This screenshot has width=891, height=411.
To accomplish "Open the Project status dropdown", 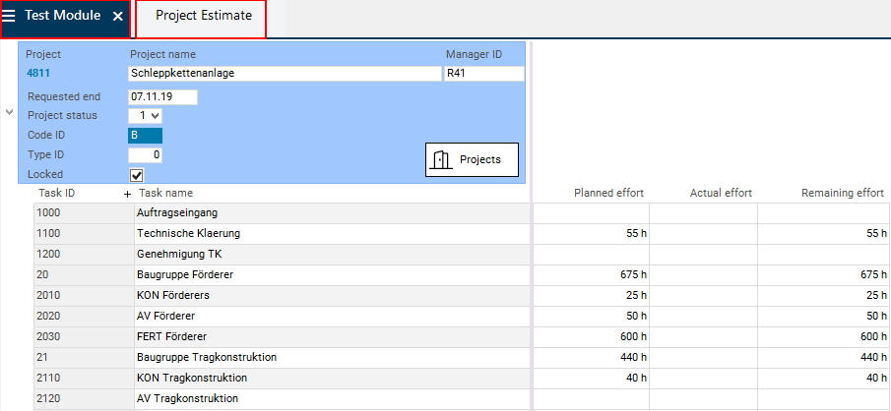I will [146, 116].
